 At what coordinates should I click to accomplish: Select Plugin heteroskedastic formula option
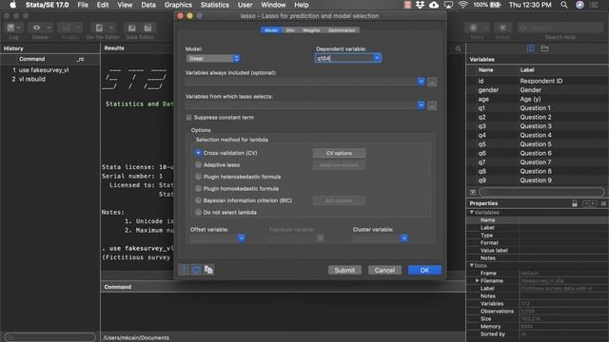[x=198, y=177]
